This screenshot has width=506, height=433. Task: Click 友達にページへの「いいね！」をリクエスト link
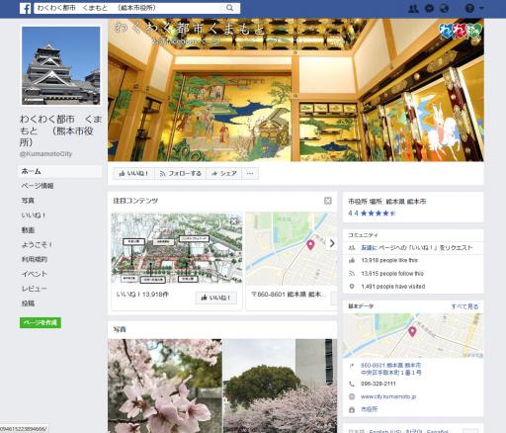(x=417, y=247)
